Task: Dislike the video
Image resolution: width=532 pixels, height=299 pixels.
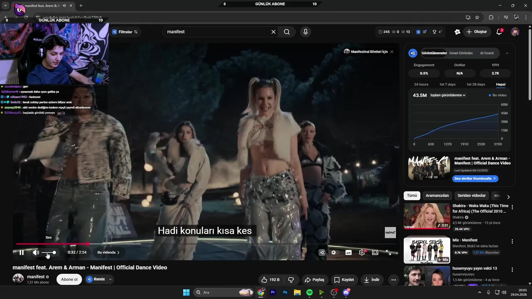Action: point(291,280)
